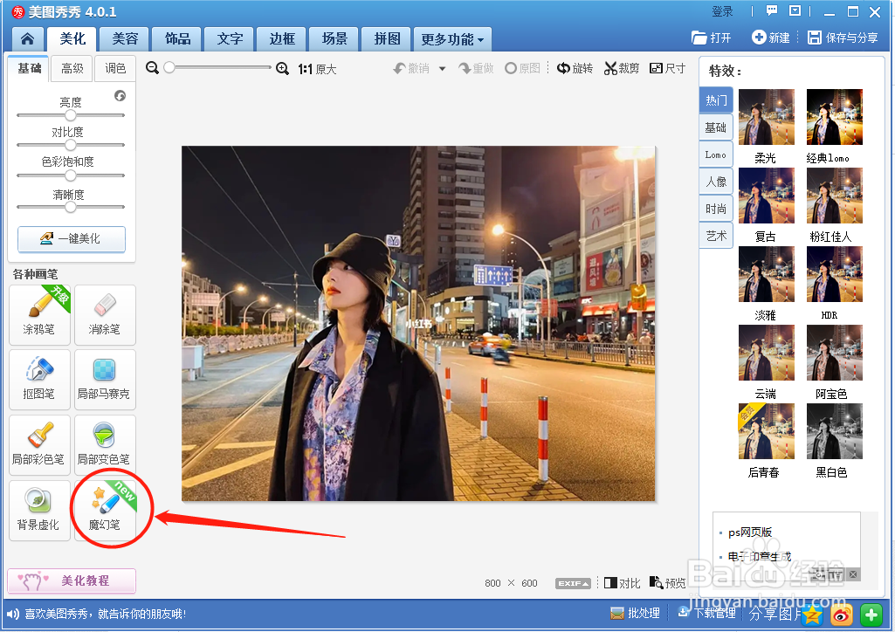The height and width of the screenshot is (632, 895).
Task: Select the Lomo effects category
Action: click(x=716, y=155)
